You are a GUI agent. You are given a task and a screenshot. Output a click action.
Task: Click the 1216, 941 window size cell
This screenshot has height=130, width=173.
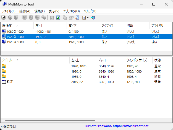tap(133, 82)
